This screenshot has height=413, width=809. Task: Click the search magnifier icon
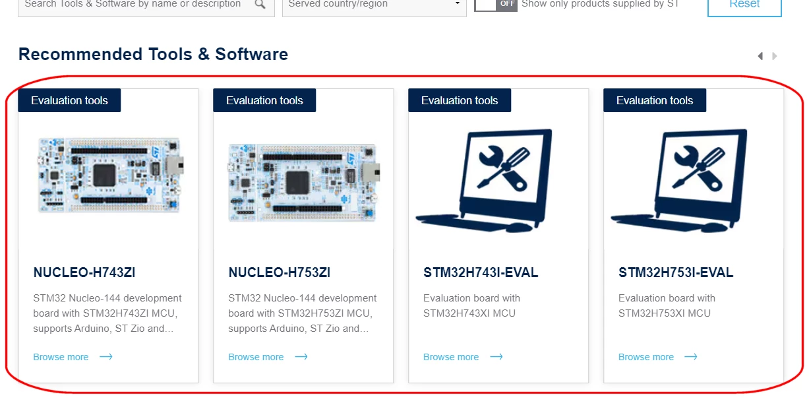click(x=260, y=4)
